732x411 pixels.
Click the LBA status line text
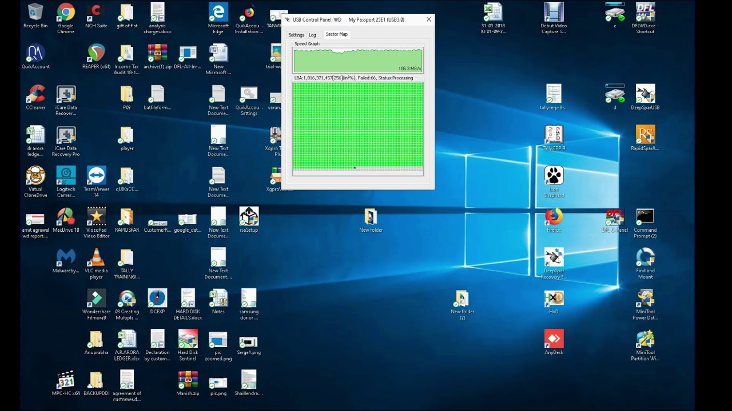coord(353,78)
